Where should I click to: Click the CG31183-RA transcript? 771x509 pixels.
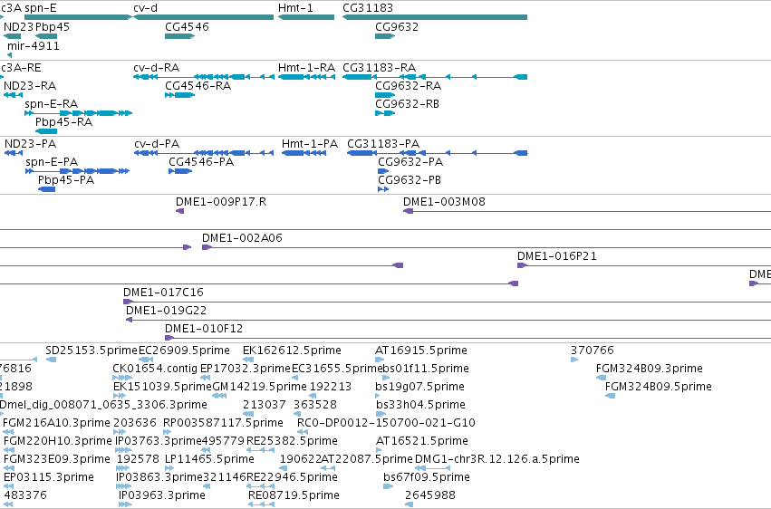[435, 77]
